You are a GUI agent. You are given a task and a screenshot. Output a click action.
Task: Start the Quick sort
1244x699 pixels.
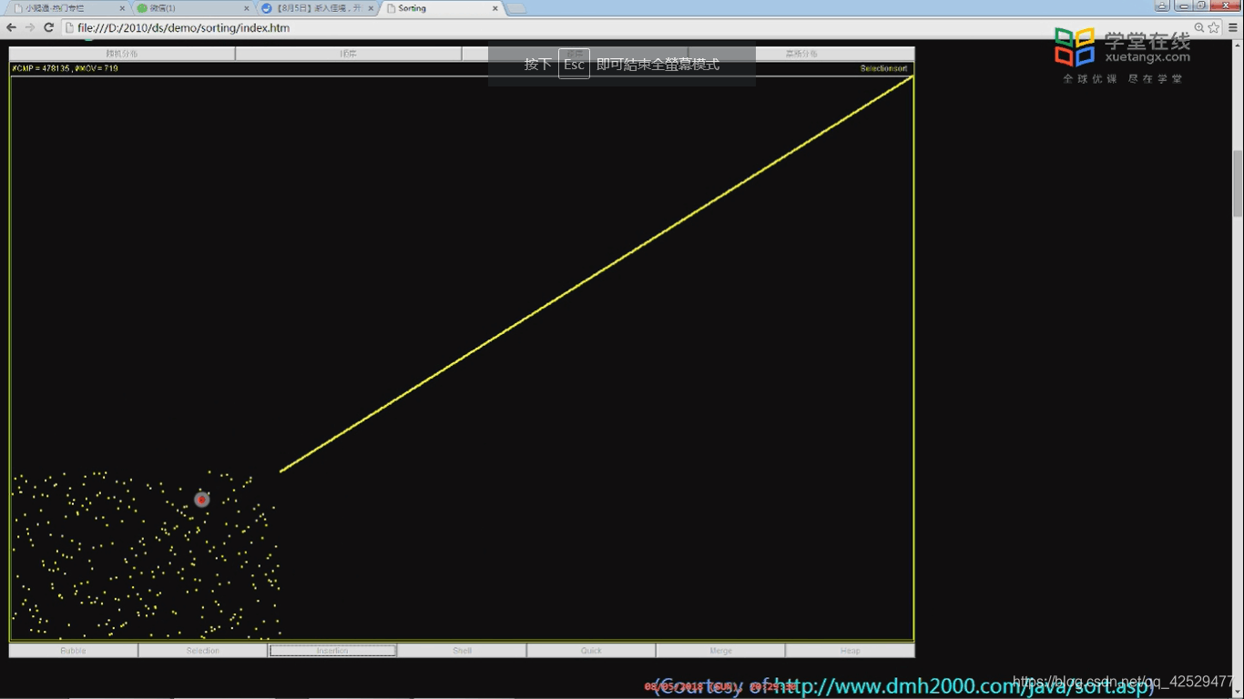point(591,651)
